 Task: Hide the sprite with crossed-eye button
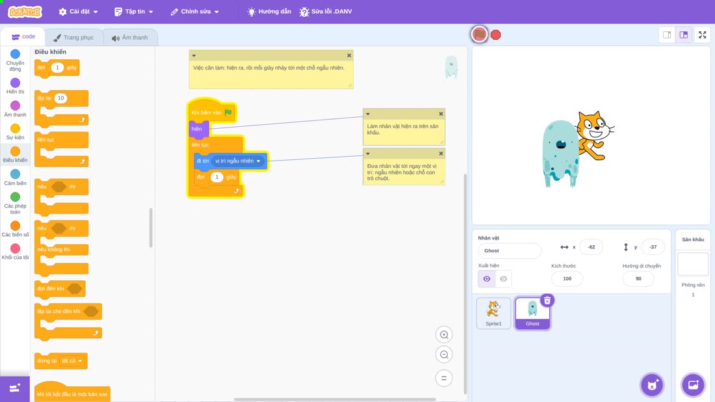point(503,279)
